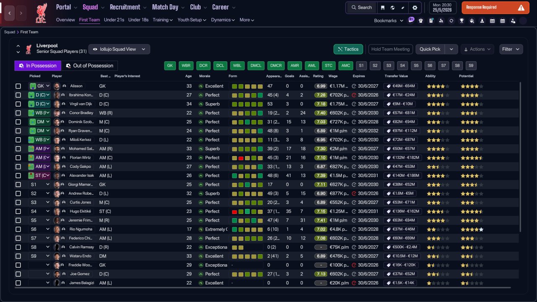Tick the checkbox for Wataru Endo
The image size is (537, 302).
coord(18,256)
